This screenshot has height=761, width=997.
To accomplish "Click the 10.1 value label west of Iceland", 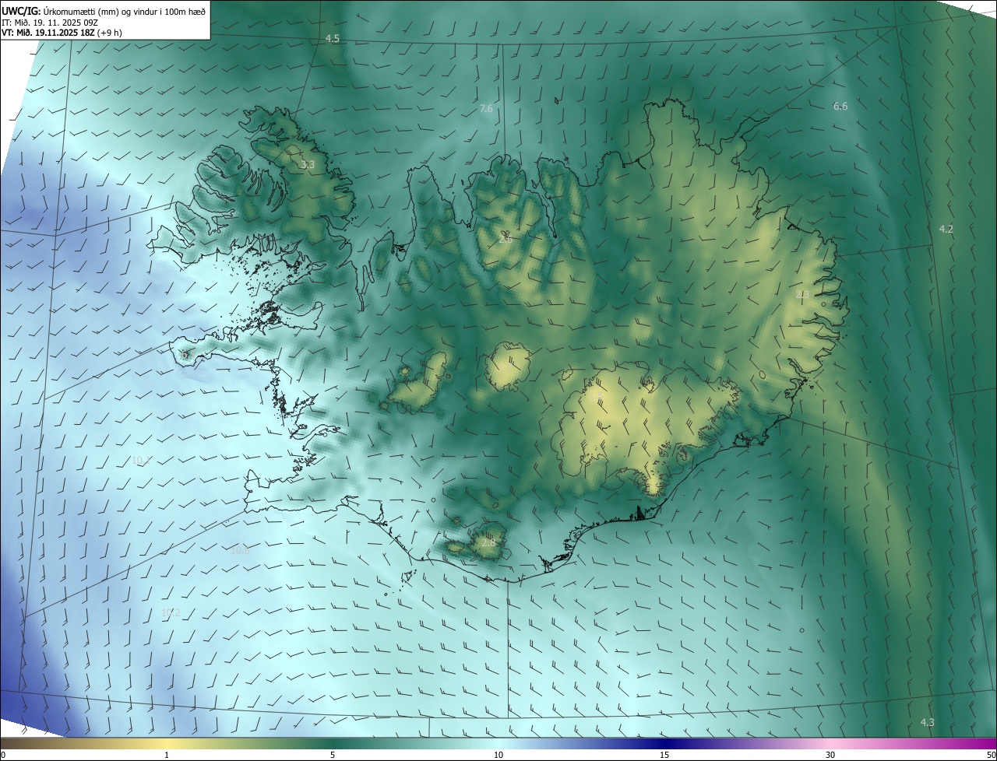I will [x=141, y=461].
